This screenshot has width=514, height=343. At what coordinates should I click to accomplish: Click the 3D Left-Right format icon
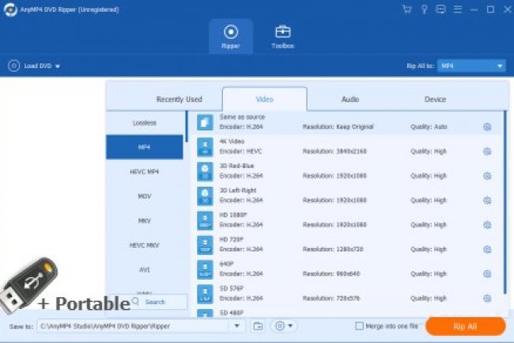point(205,196)
